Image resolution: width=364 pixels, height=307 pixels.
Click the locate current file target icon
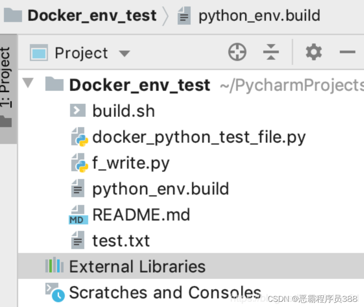(x=237, y=53)
